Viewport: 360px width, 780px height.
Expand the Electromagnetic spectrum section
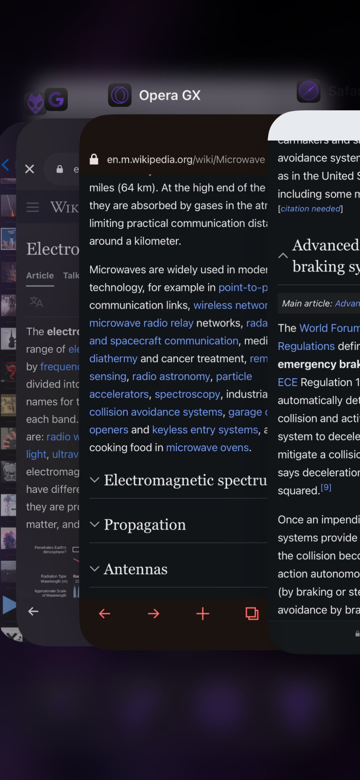click(x=178, y=480)
